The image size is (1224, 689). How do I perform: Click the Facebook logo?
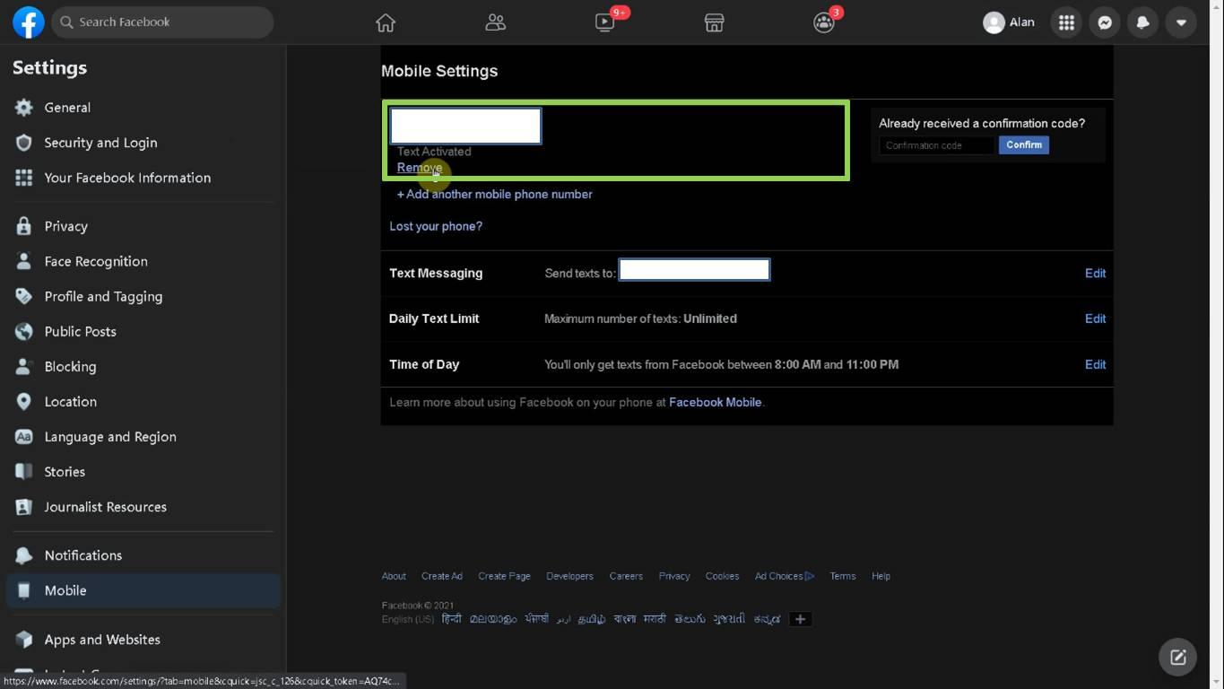[x=28, y=22]
